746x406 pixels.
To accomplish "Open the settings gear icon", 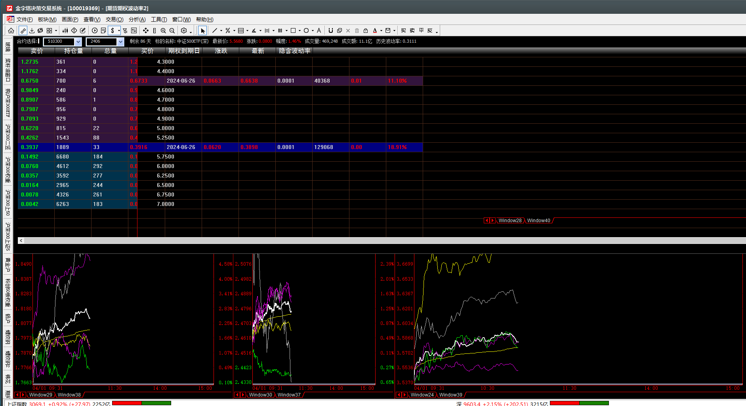I will [184, 30].
